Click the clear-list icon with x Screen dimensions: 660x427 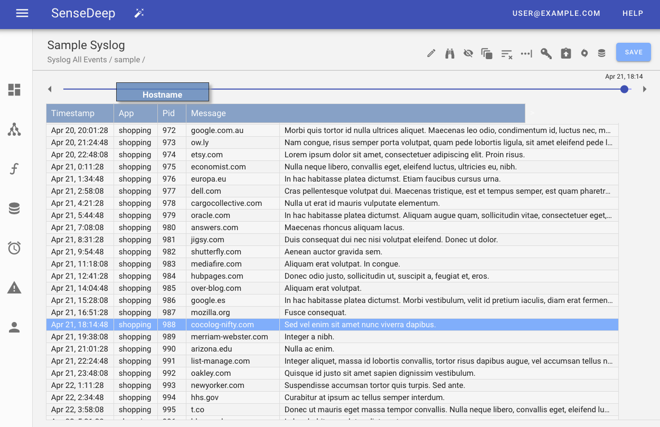click(507, 54)
